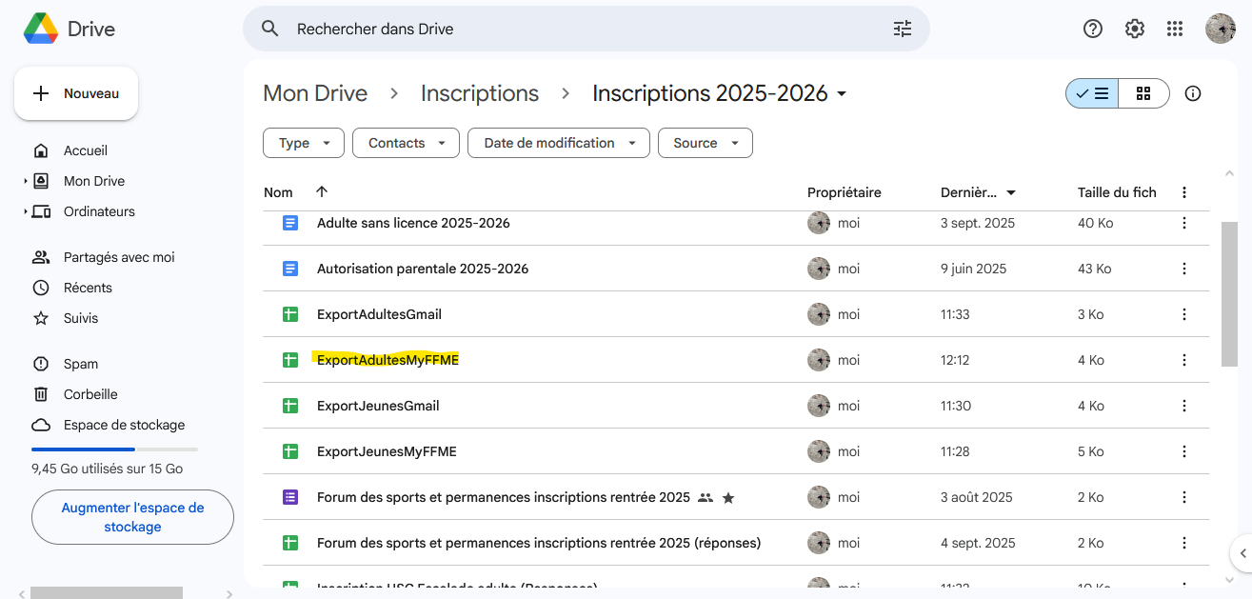1252x599 pixels.
Task: Switch to list view layout
Action: 1092,93
